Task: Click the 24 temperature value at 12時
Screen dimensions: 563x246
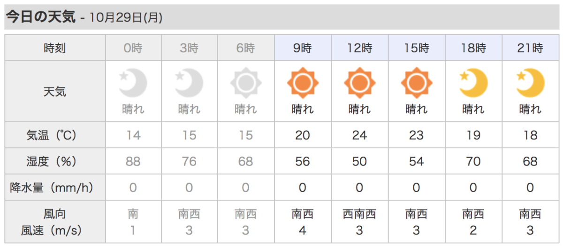Action: coord(359,136)
